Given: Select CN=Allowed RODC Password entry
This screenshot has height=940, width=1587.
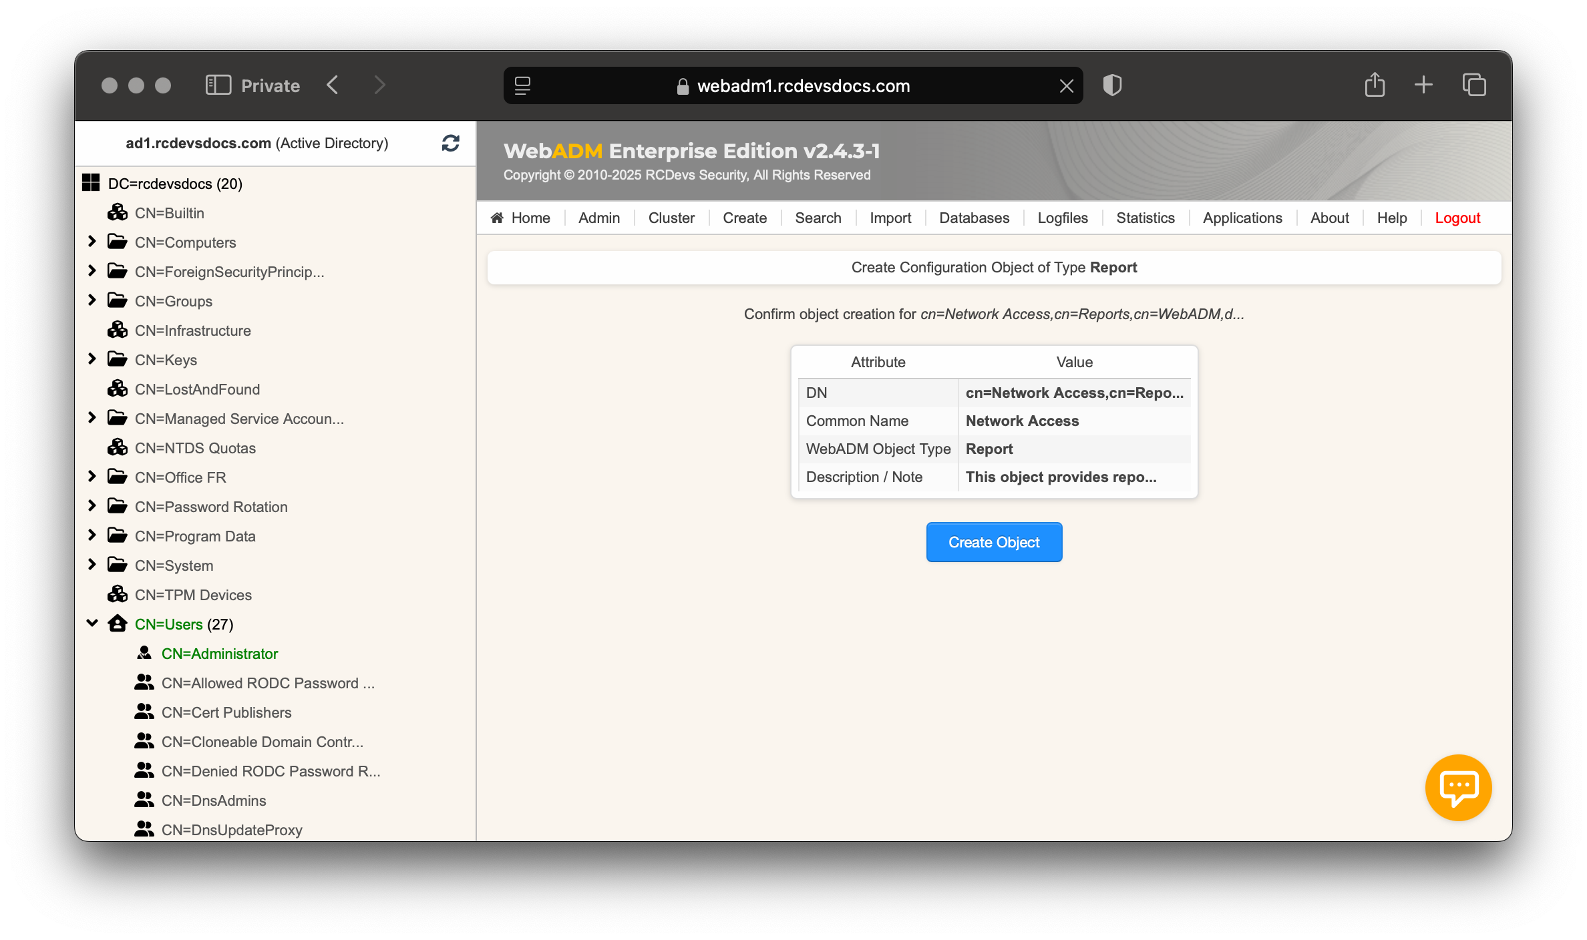Looking at the screenshot, I should click(268, 683).
